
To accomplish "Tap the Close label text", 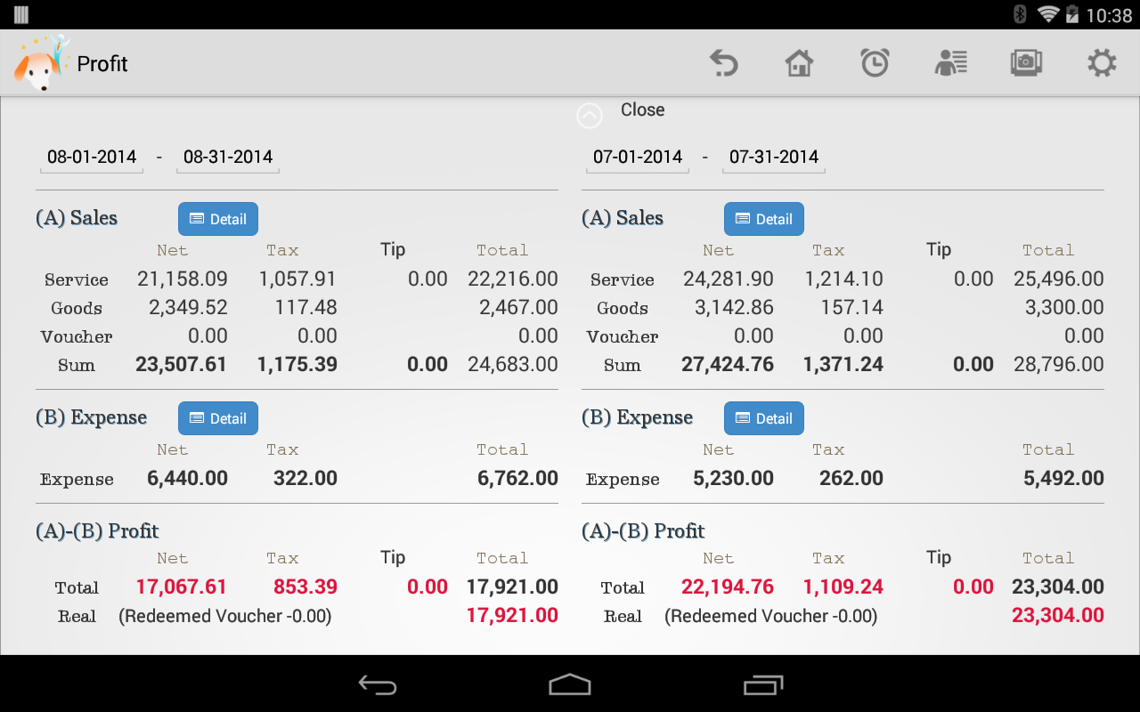I will coord(642,109).
